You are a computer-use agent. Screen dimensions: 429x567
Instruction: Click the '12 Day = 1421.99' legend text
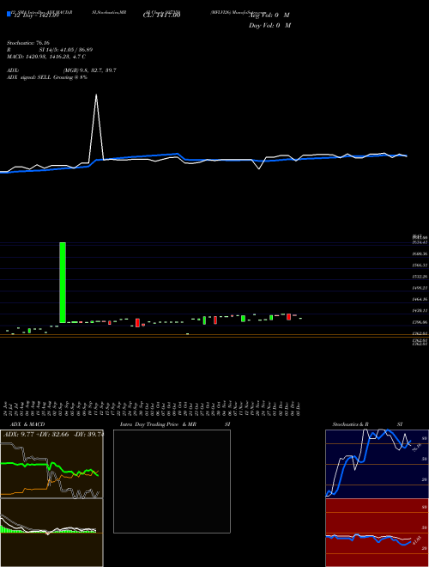pos(35,15)
